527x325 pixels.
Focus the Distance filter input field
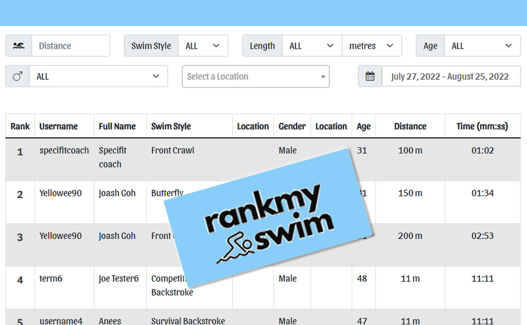click(71, 46)
